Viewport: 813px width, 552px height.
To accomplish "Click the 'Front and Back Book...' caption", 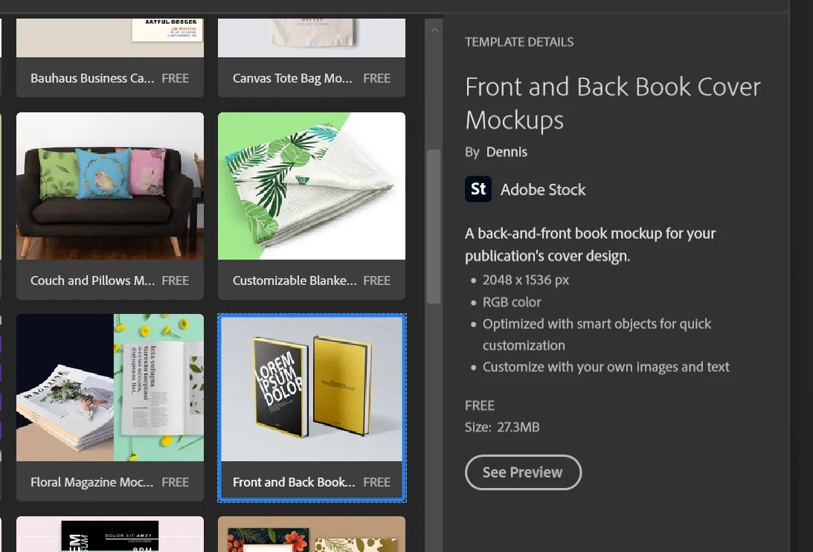I will (294, 483).
